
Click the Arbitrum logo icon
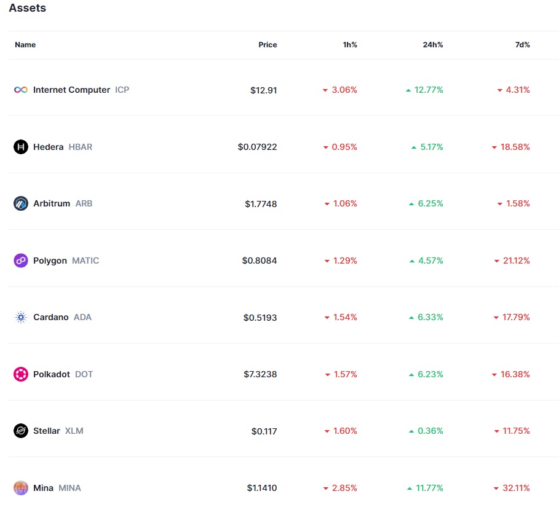21,203
